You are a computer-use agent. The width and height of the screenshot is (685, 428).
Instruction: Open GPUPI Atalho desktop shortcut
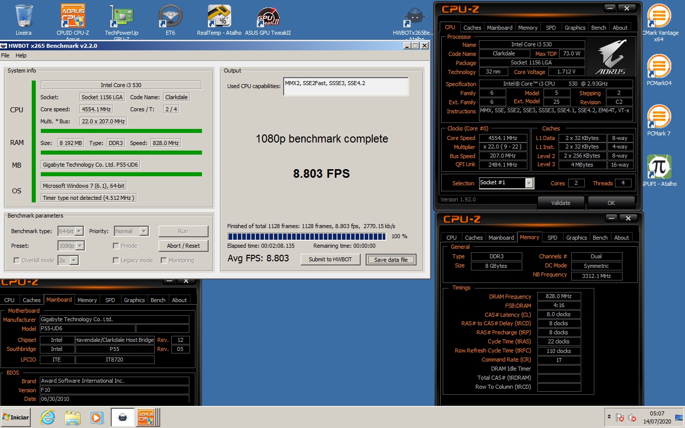pyautogui.click(x=659, y=171)
